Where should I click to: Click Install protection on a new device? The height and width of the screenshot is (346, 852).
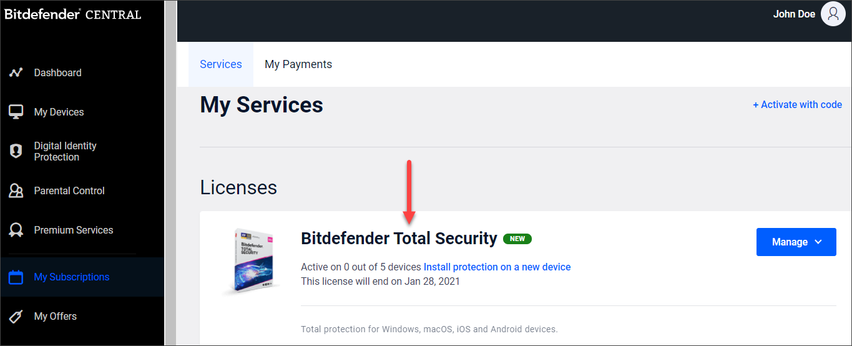(x=497, y=267)
